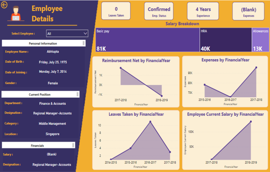Click the 100K axis label in Salary chart
This screenshot has width=270, height=172.
click(191, 132)
